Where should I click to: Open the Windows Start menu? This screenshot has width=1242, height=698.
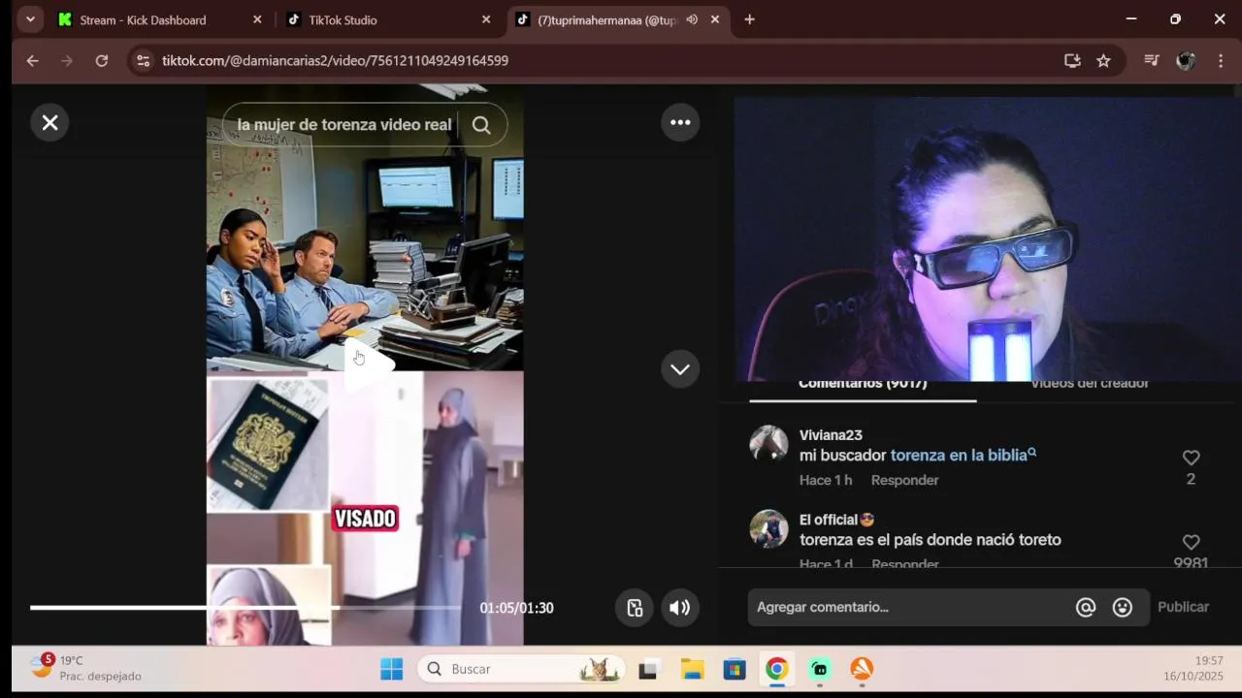(x=392, y=669)
